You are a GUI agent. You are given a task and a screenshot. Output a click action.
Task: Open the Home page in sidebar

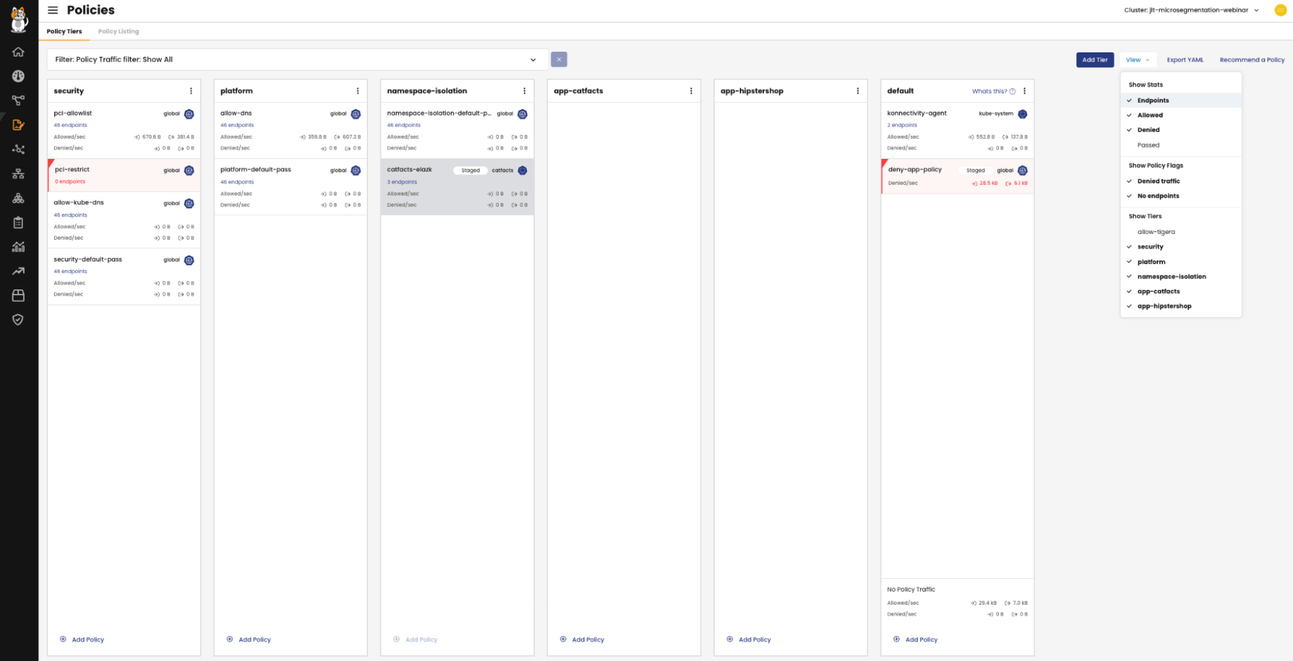pyautogui.click(x=18, y=52)
